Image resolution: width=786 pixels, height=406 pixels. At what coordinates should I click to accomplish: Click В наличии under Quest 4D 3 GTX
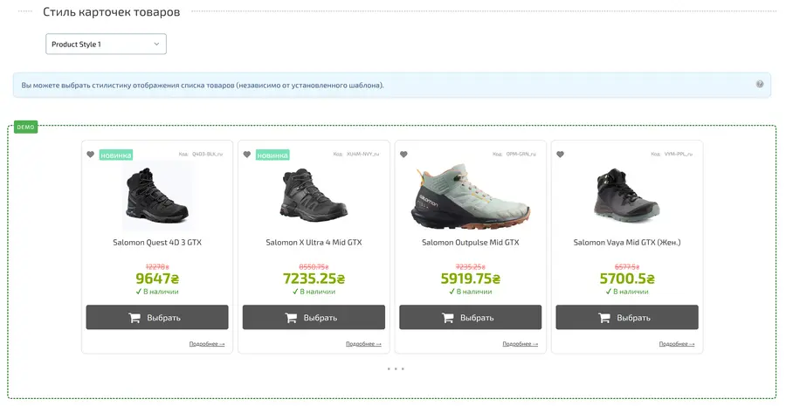[x=157, y=292]
